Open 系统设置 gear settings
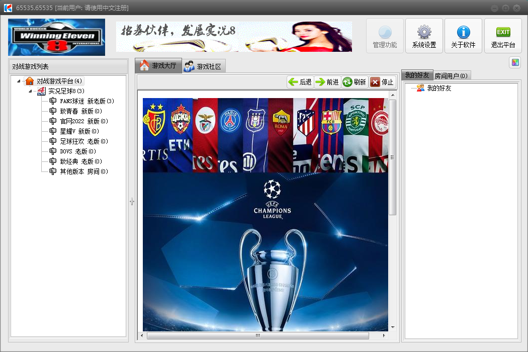 [424, 36]
